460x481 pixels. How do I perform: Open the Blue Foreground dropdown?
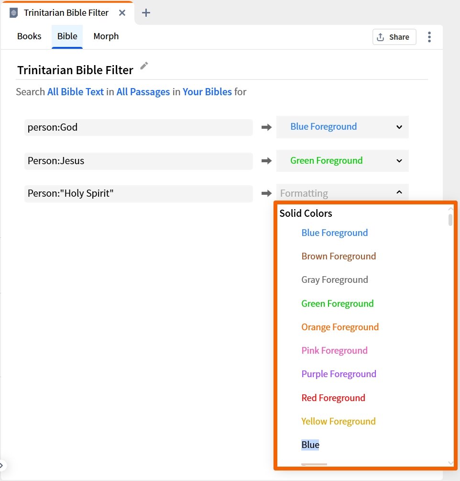(x=342, y=127)
